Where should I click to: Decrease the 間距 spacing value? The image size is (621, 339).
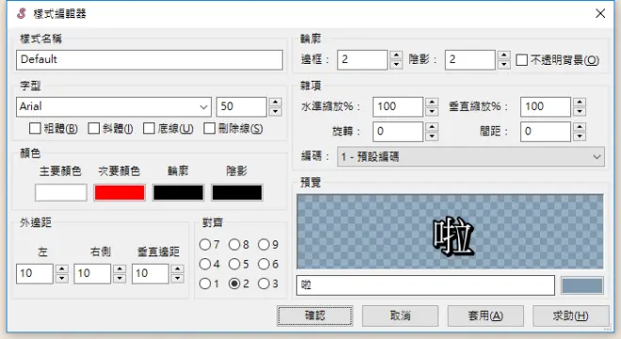tap(580, 136)
